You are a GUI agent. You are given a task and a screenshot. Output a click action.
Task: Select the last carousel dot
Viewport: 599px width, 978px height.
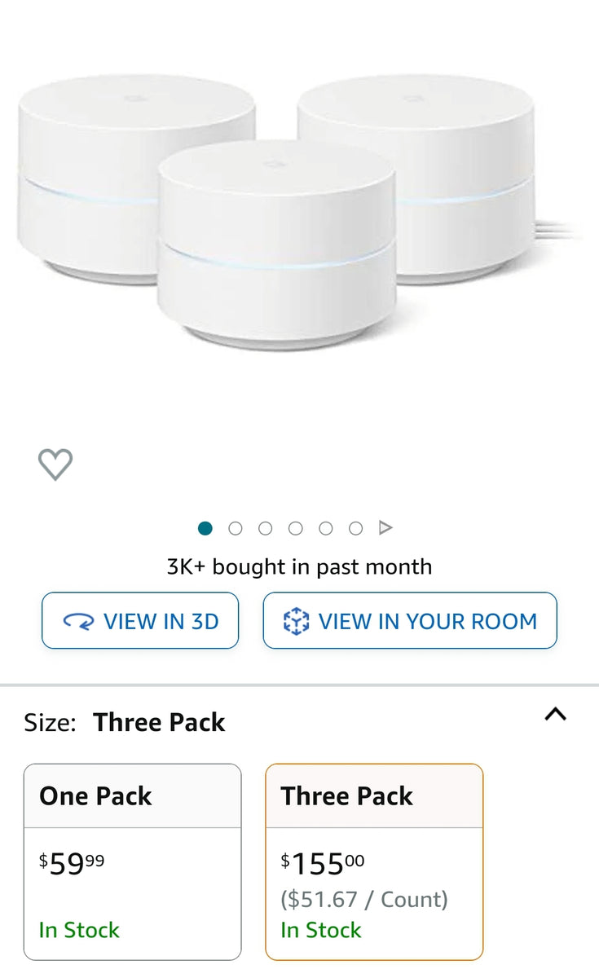tap(355, 528)
